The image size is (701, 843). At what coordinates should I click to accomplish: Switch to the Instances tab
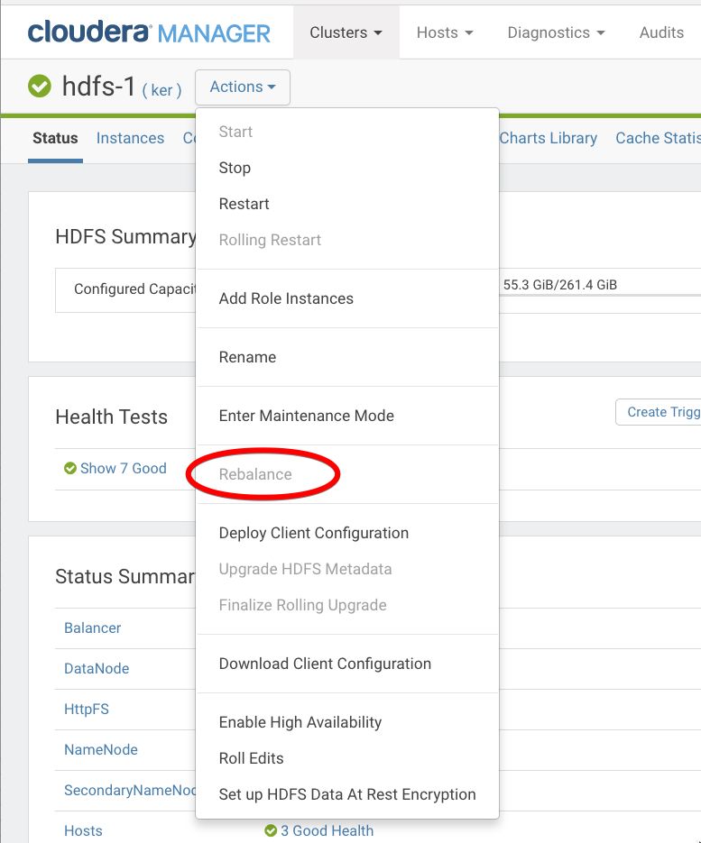tap(130, 138)
